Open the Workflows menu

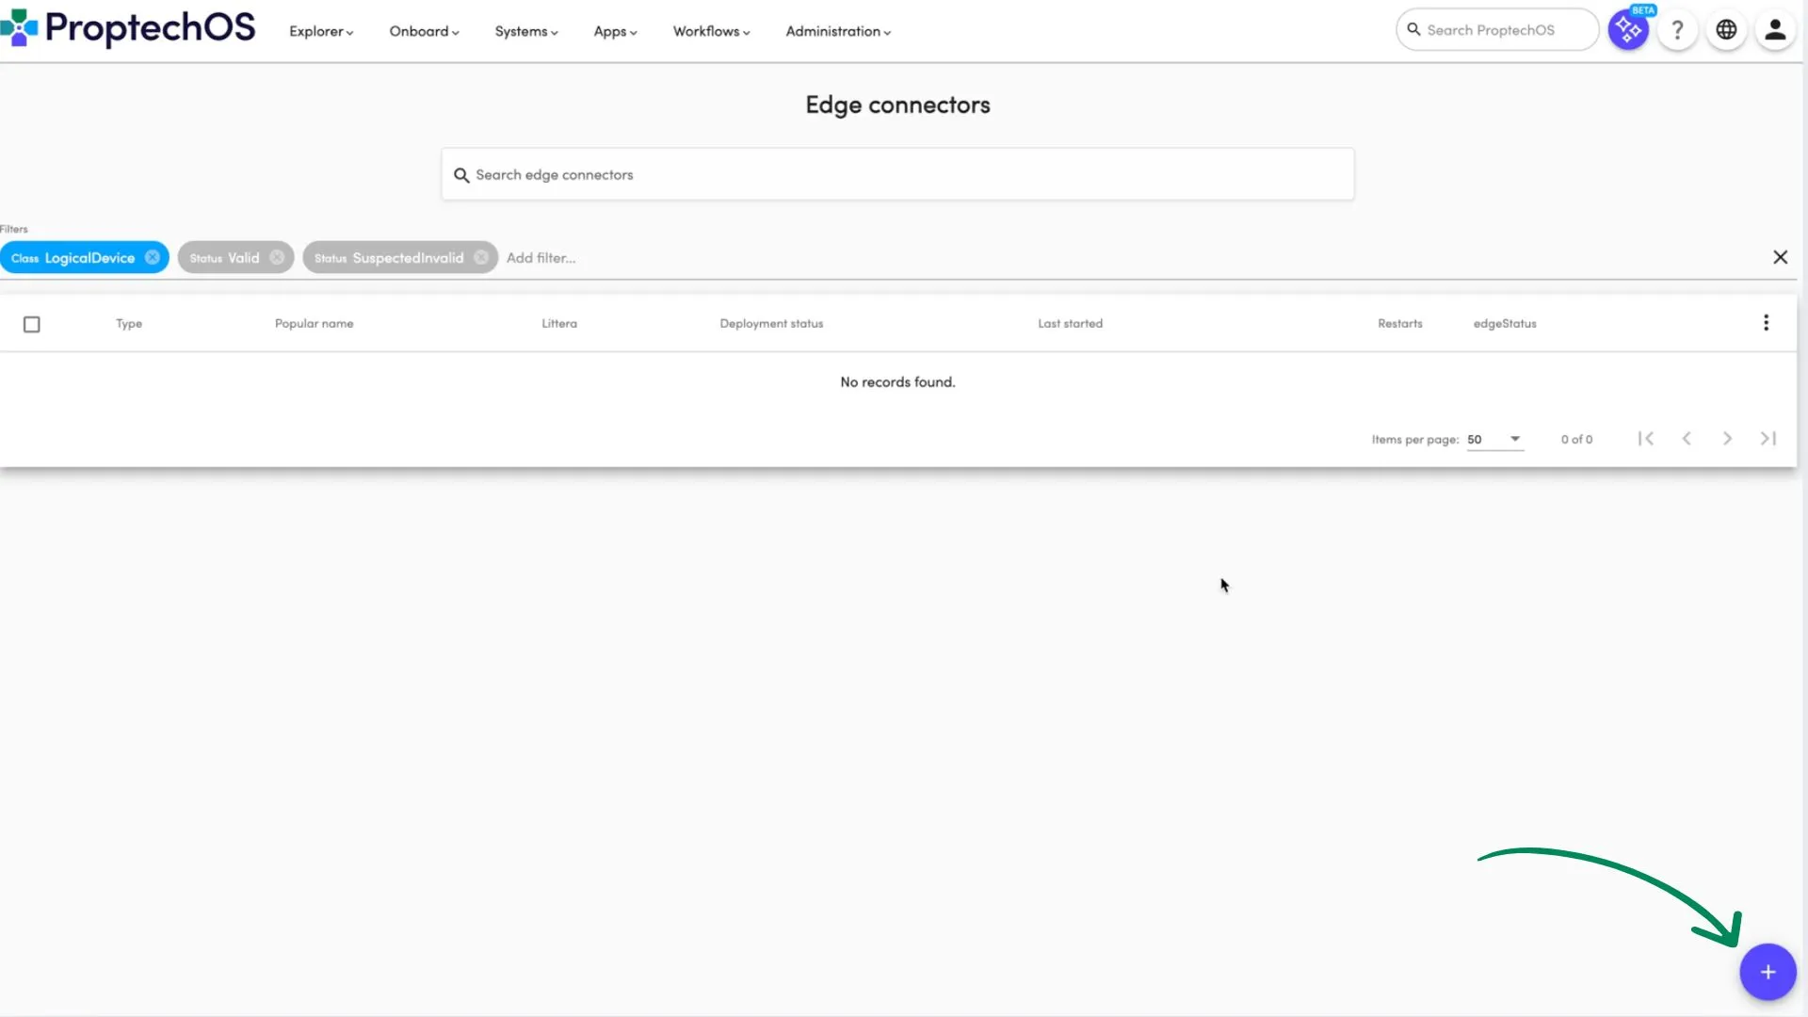pos(711,31)
